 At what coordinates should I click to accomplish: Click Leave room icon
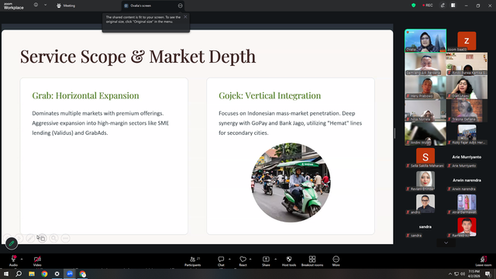484,260
